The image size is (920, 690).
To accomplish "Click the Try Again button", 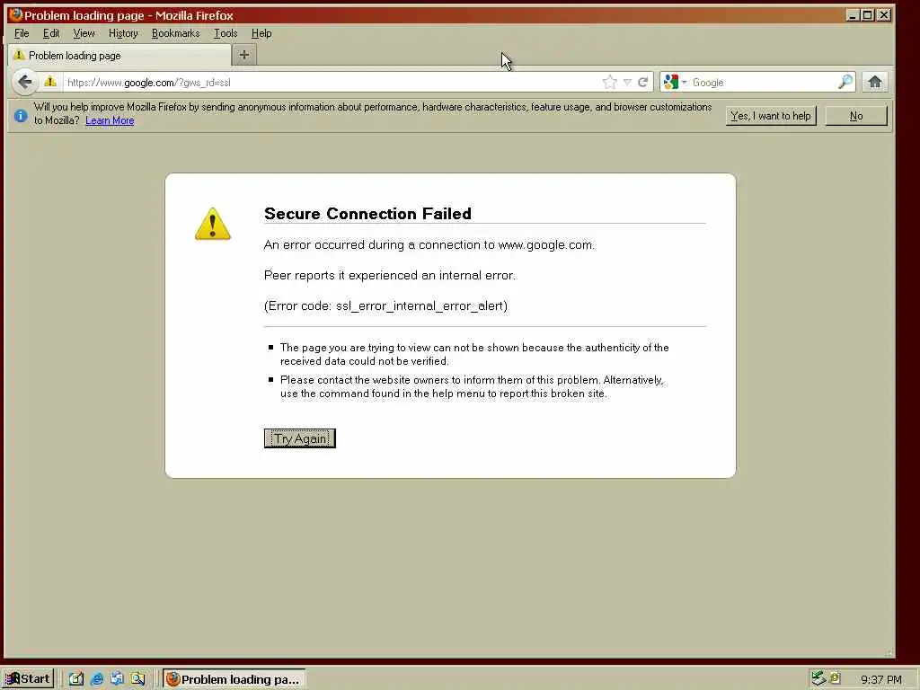I will tap(300, 438).
